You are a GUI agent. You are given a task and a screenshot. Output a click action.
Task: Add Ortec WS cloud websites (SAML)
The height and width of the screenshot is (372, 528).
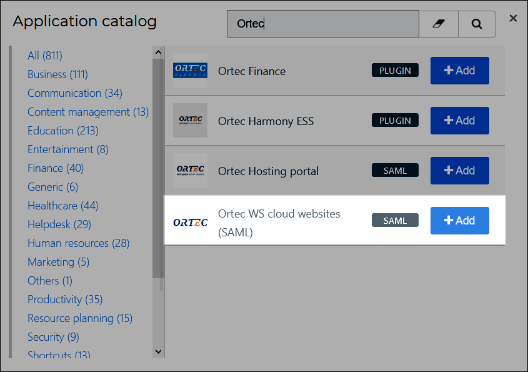[460, 220]
